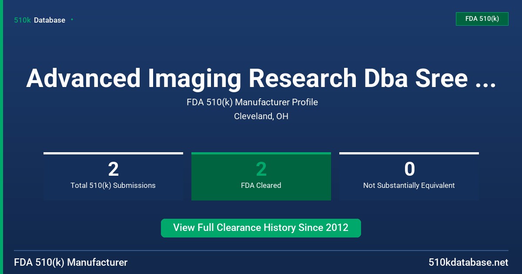
Task: Open the 510kdatabase.net link
Action: tap(468, 262)
